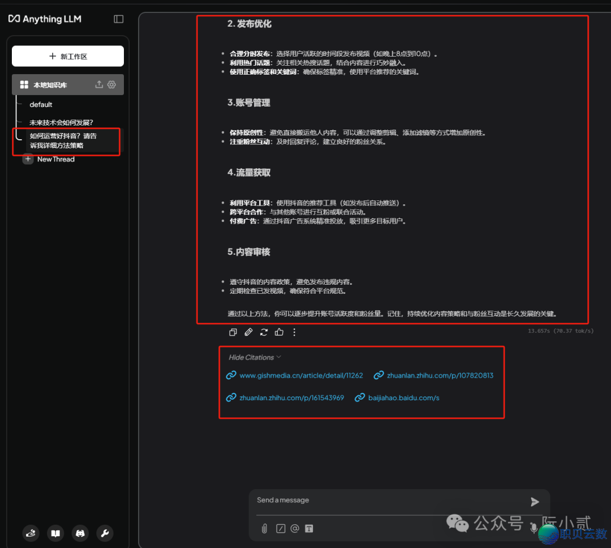Viewport: 611px width, 548px height.
Task: Open workspace settings gear for 本地知识库
Action: [111, 84]
